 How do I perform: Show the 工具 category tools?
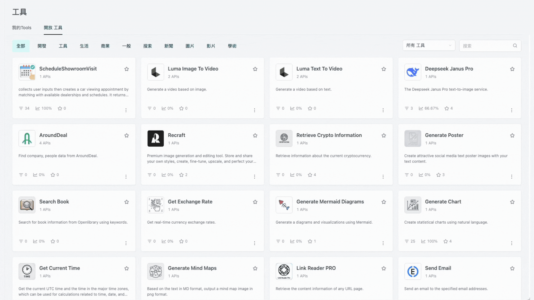pos(63,46)
